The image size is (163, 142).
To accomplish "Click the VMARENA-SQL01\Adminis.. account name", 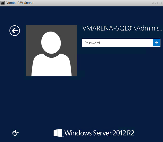I will (122, 28).
